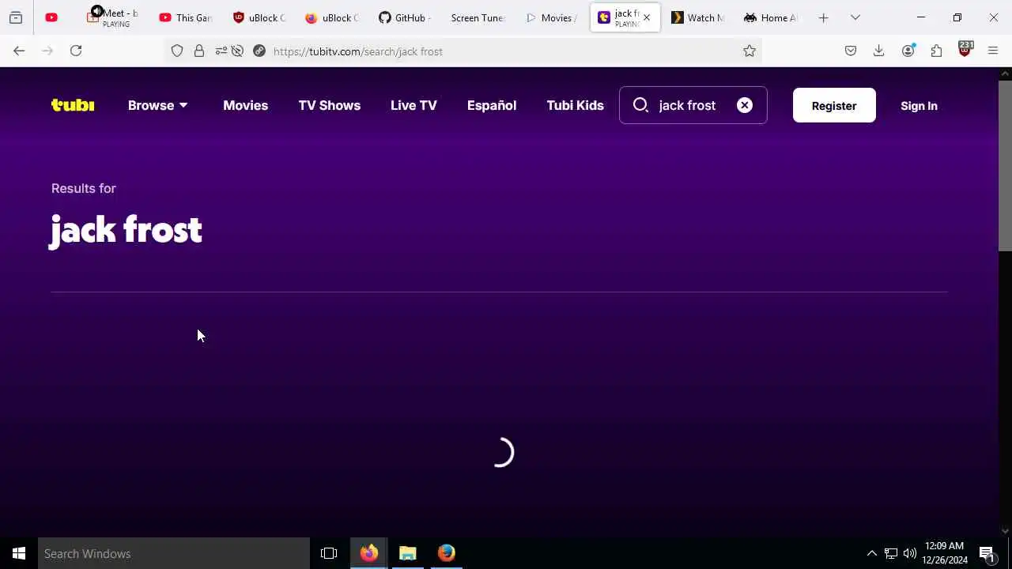Click the tracking protection shield icon
Viewport: 1012px width, 569px height.
coord(177,51)
